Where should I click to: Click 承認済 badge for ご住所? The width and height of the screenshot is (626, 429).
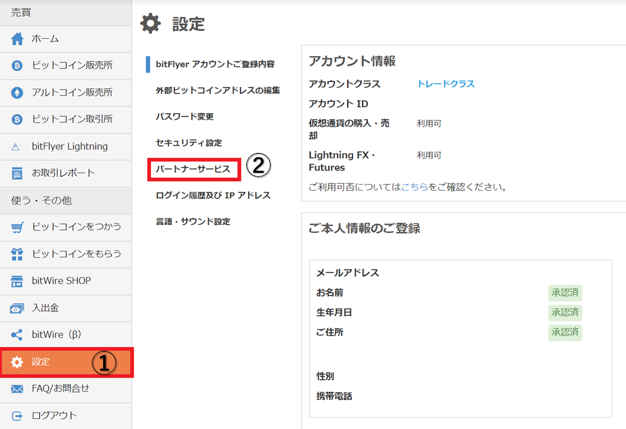pos(565,332)
